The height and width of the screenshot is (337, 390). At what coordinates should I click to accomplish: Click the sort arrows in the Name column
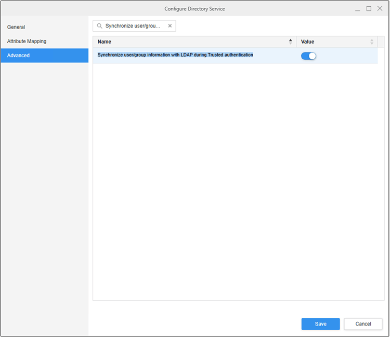tap(290, 42)
